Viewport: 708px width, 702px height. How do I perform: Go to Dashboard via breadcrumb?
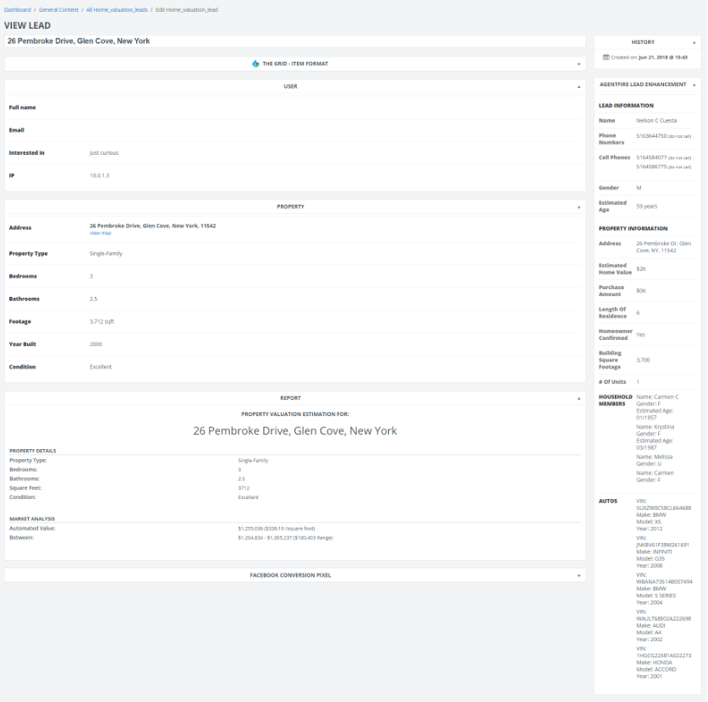(x=17, y=9)
